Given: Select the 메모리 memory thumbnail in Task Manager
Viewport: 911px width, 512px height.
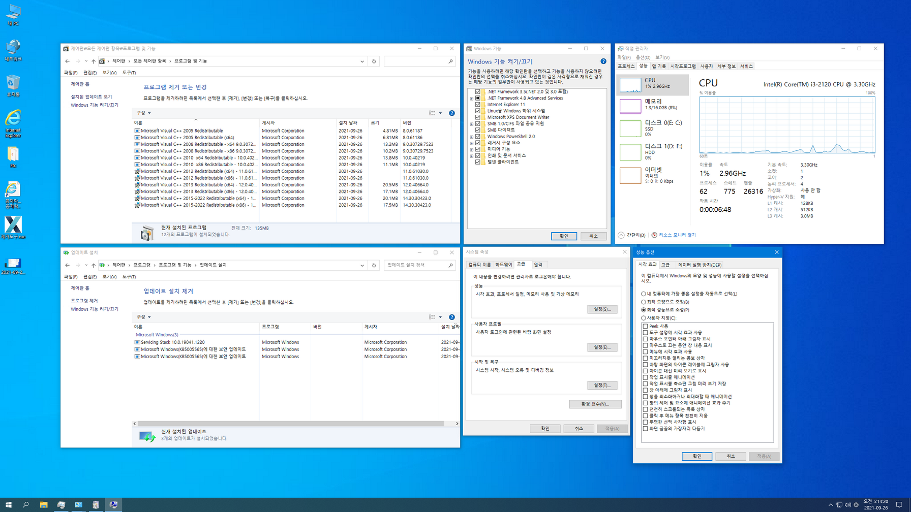Looking at the screenshot, I should 630,106.
